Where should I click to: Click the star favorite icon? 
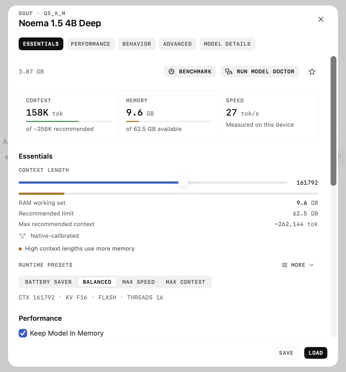tap(312, 72)
